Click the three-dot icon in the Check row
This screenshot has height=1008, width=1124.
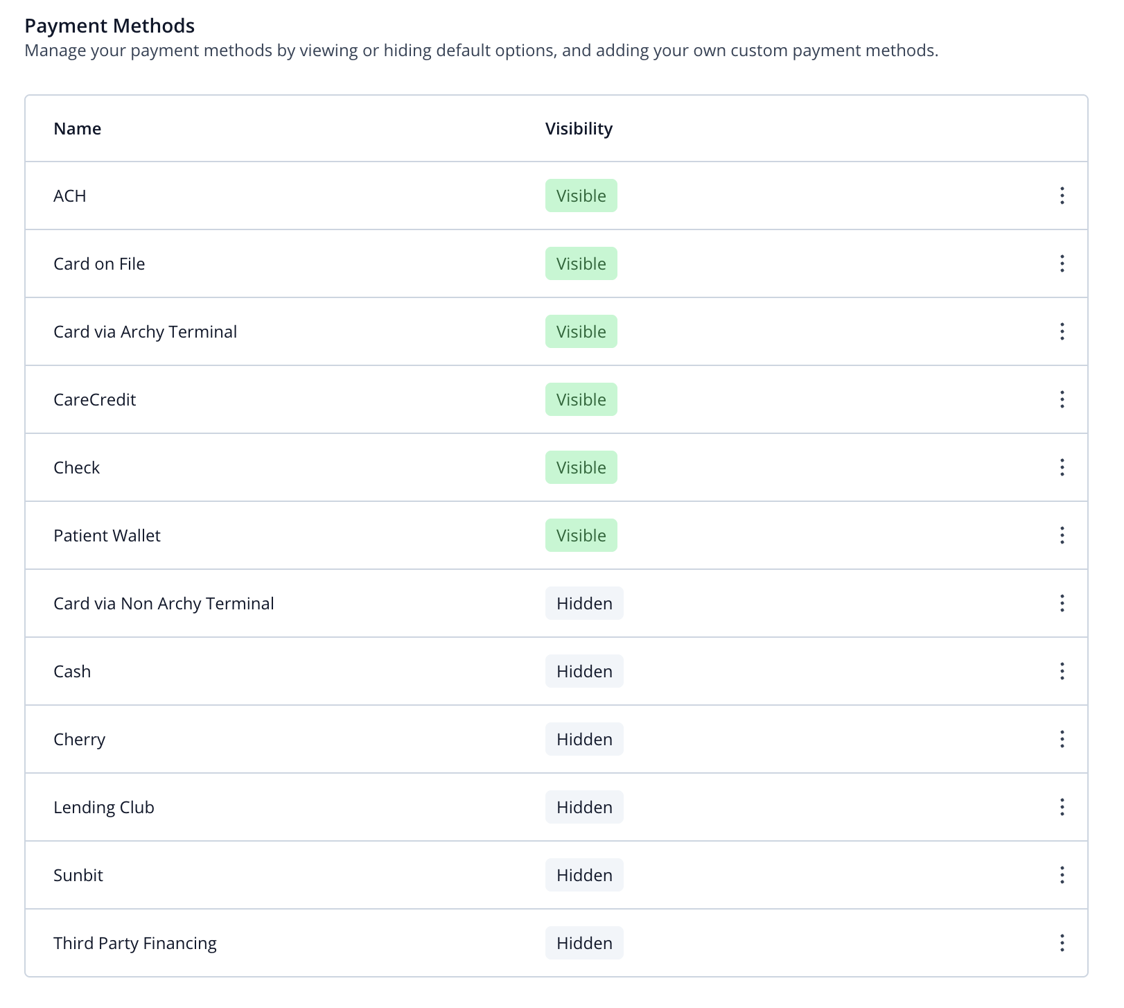pyautogui.click(x=1062, y=467)
